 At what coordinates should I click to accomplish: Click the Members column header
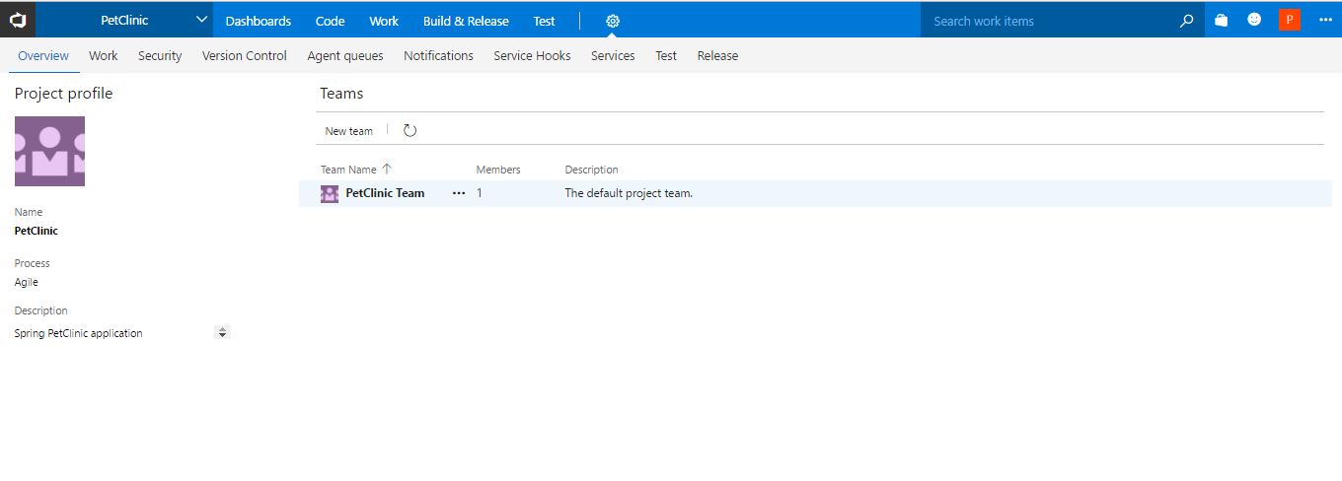point(498,170)
